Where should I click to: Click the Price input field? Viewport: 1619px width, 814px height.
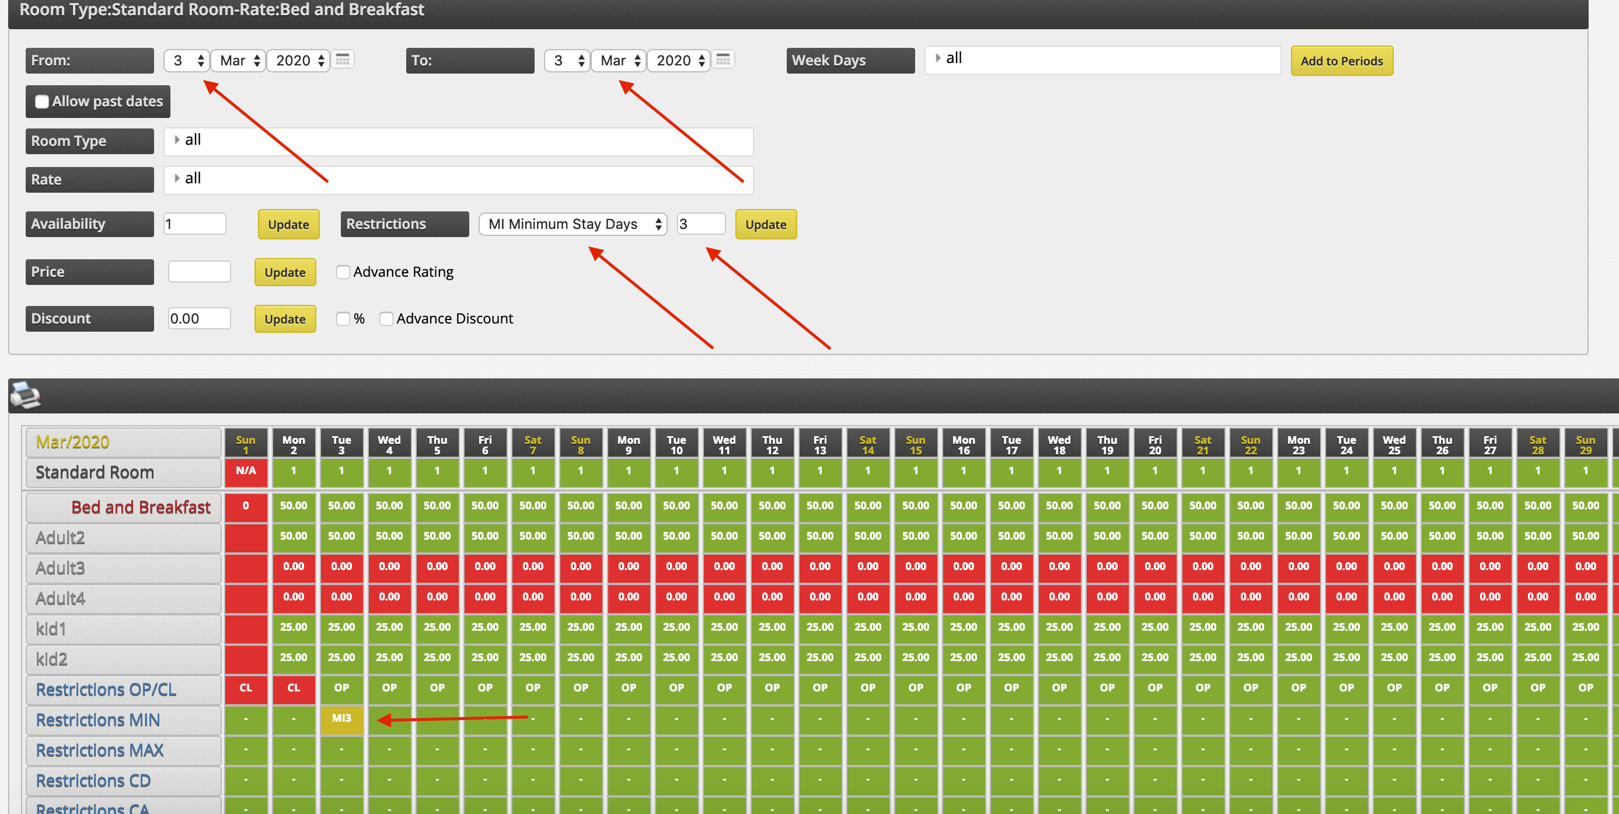(199, 272)
